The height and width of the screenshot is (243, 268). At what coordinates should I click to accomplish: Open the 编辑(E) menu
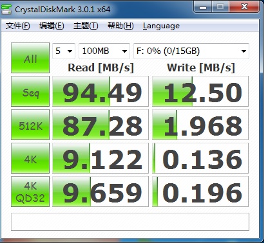pos(52,26)
